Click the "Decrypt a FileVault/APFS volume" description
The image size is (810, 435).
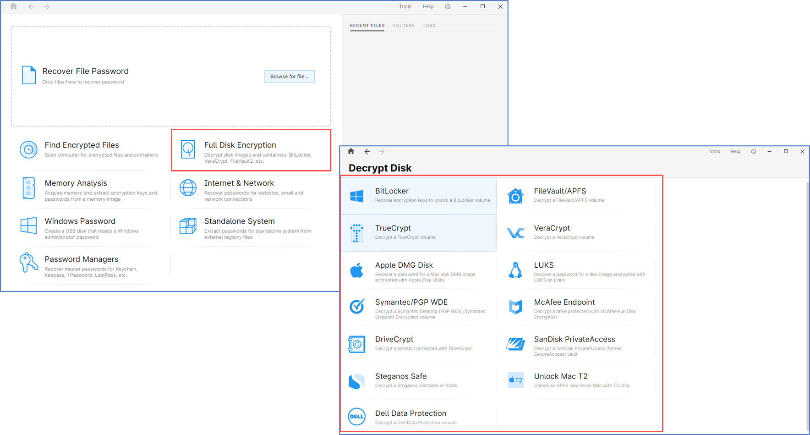tap(569, 200)
